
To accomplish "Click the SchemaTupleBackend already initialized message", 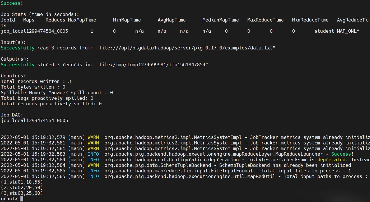I will click(281, 165).
